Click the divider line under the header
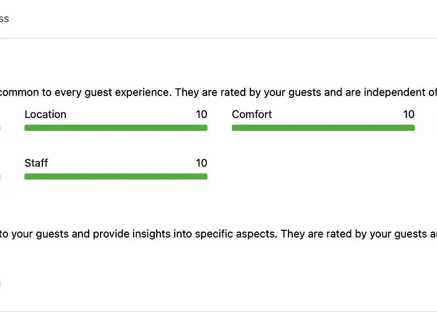This screenshot has height=312, width=437. pyautogui.click(x=219, y=38)
